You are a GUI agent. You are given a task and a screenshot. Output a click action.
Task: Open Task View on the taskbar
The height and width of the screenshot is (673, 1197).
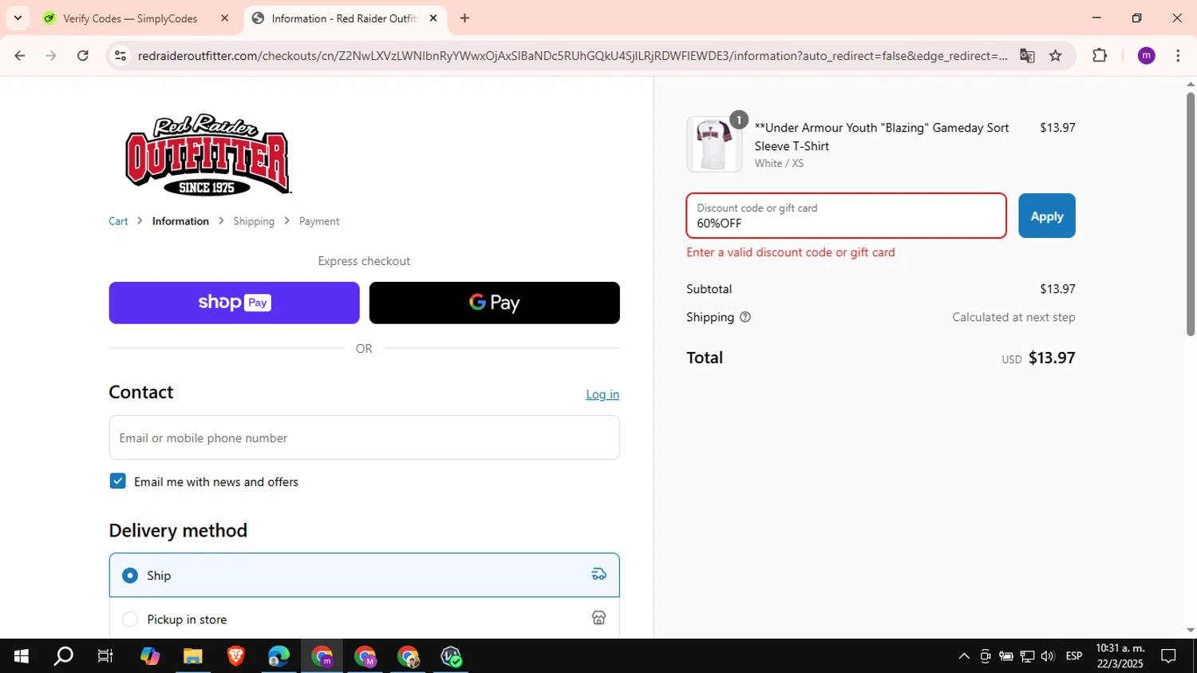tap(105, 656)
